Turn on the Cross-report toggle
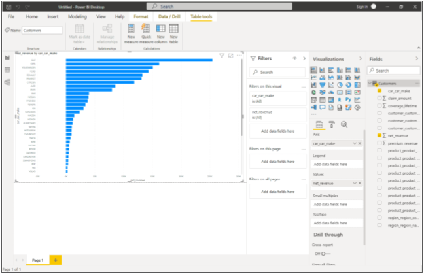 coord(326,254)
